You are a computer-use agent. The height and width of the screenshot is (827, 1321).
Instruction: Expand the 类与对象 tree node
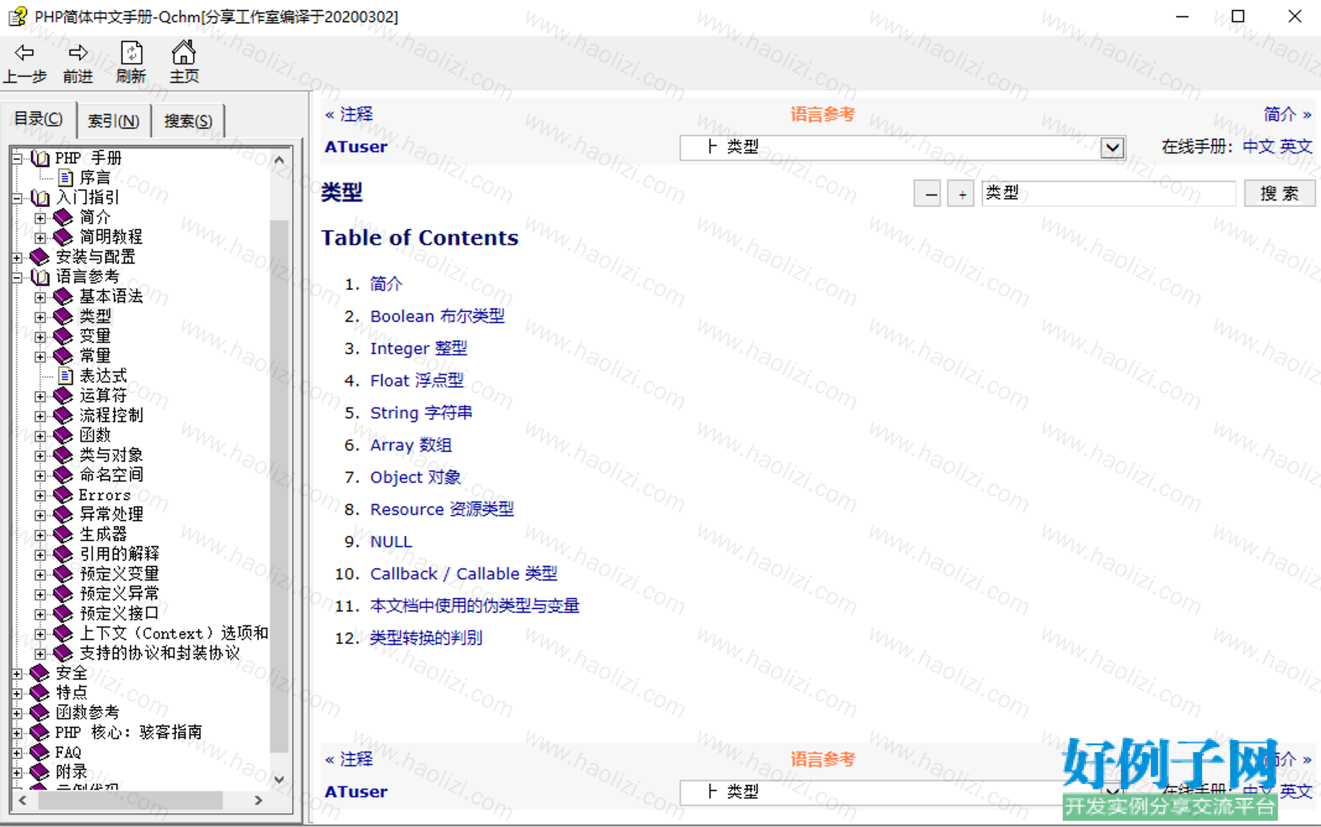(x=40, y=456)
